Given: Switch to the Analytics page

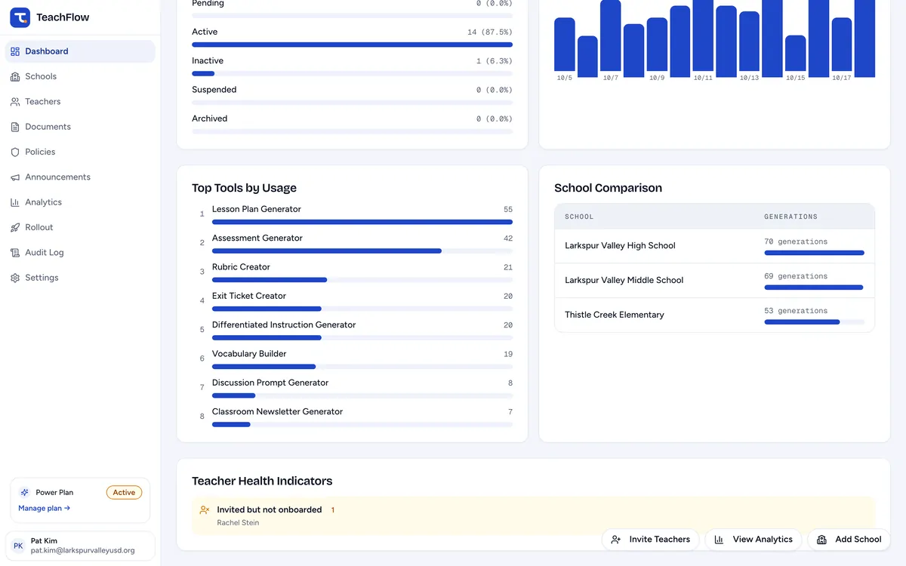Looking at the screenshot, I should coord(80,202).
